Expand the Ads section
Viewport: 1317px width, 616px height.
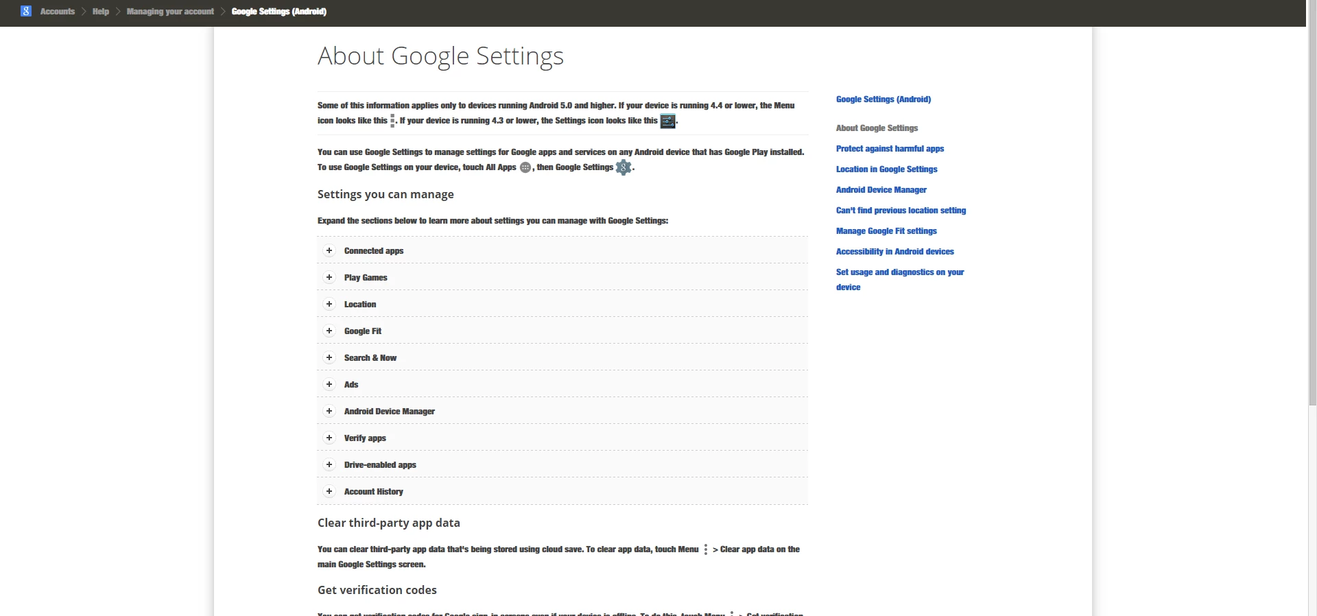pos(562,384)
